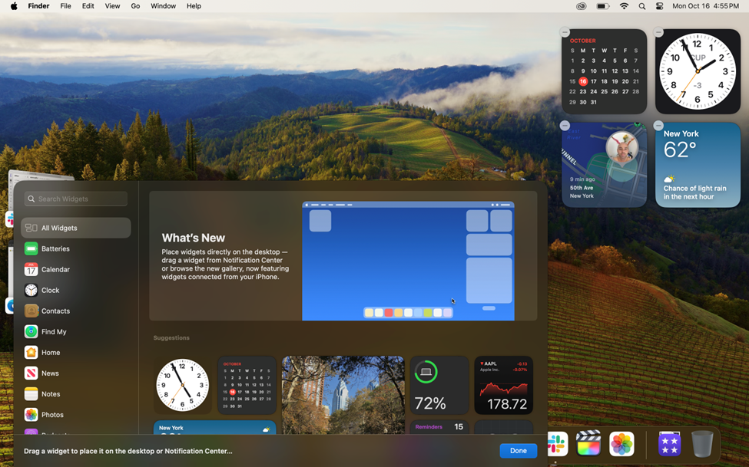749x467 pixels.
Task: Click the Suggestions section heading
Action: click(171, 337)
